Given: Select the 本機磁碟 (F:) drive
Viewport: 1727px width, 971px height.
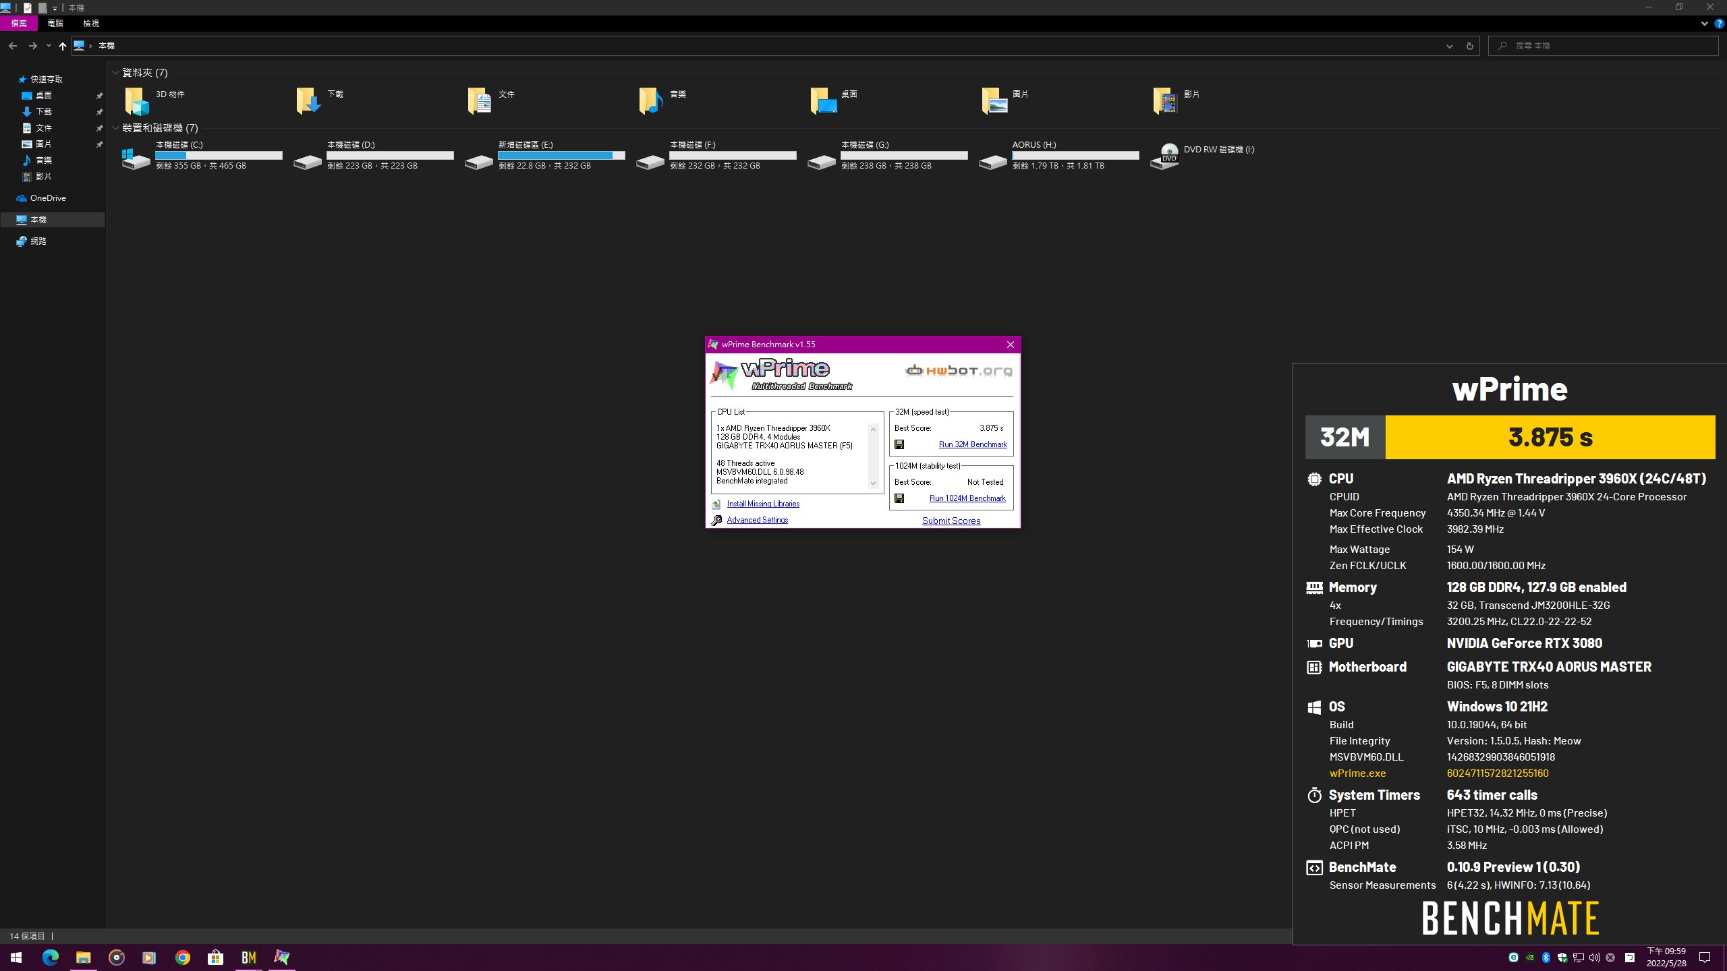Looking at the screenshot, I should (716, 155).
